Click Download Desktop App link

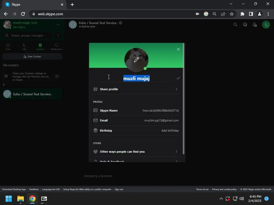click(14, 189)
